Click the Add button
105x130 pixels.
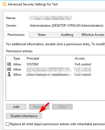(x=16, y=107)
